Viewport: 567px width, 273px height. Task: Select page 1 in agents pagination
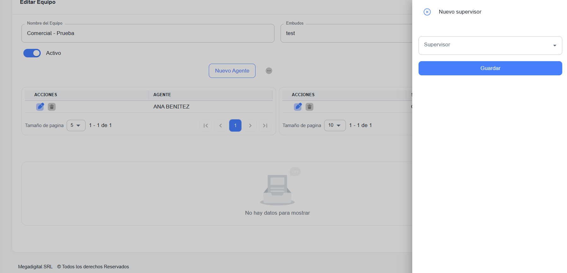(x=235, y=125)
